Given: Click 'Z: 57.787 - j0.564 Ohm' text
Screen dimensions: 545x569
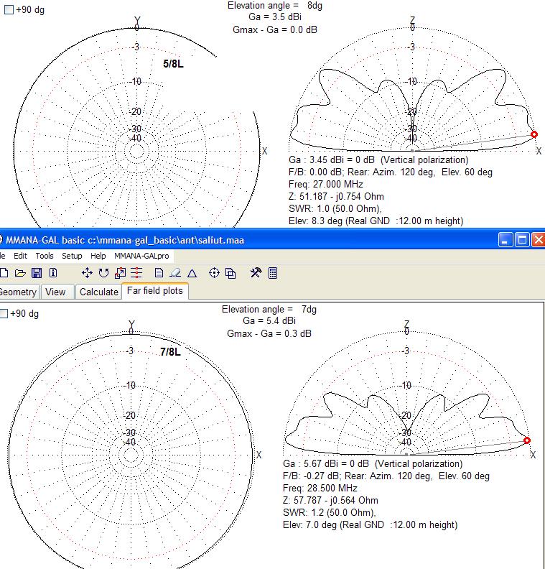Looking at the screenshot, I should coord(330,500).
